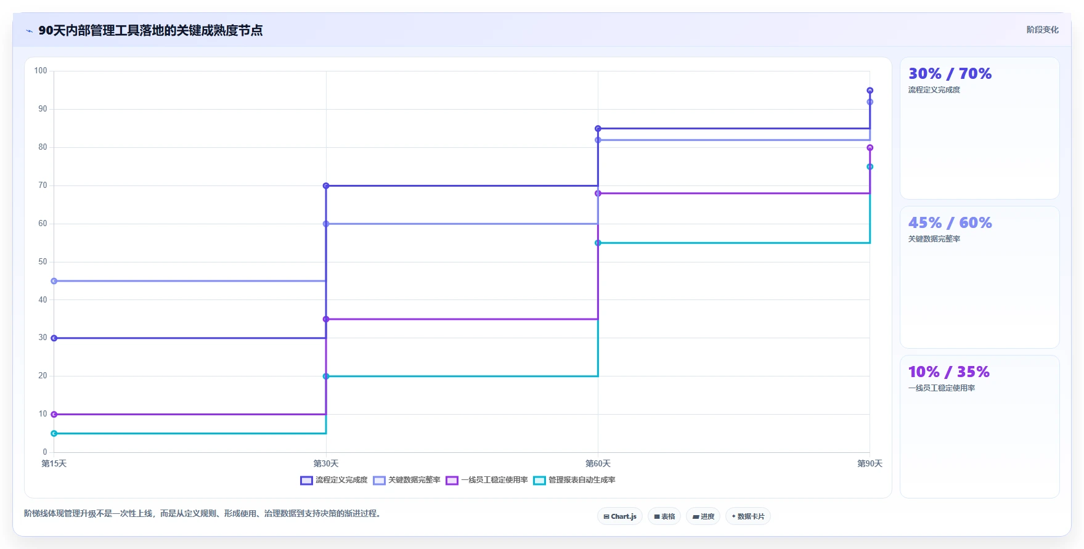Viewport: 1084px width, 549px height.
Task: Toggle the 关键数据完整率 legend swatch
Action: [x=379, y=481]
